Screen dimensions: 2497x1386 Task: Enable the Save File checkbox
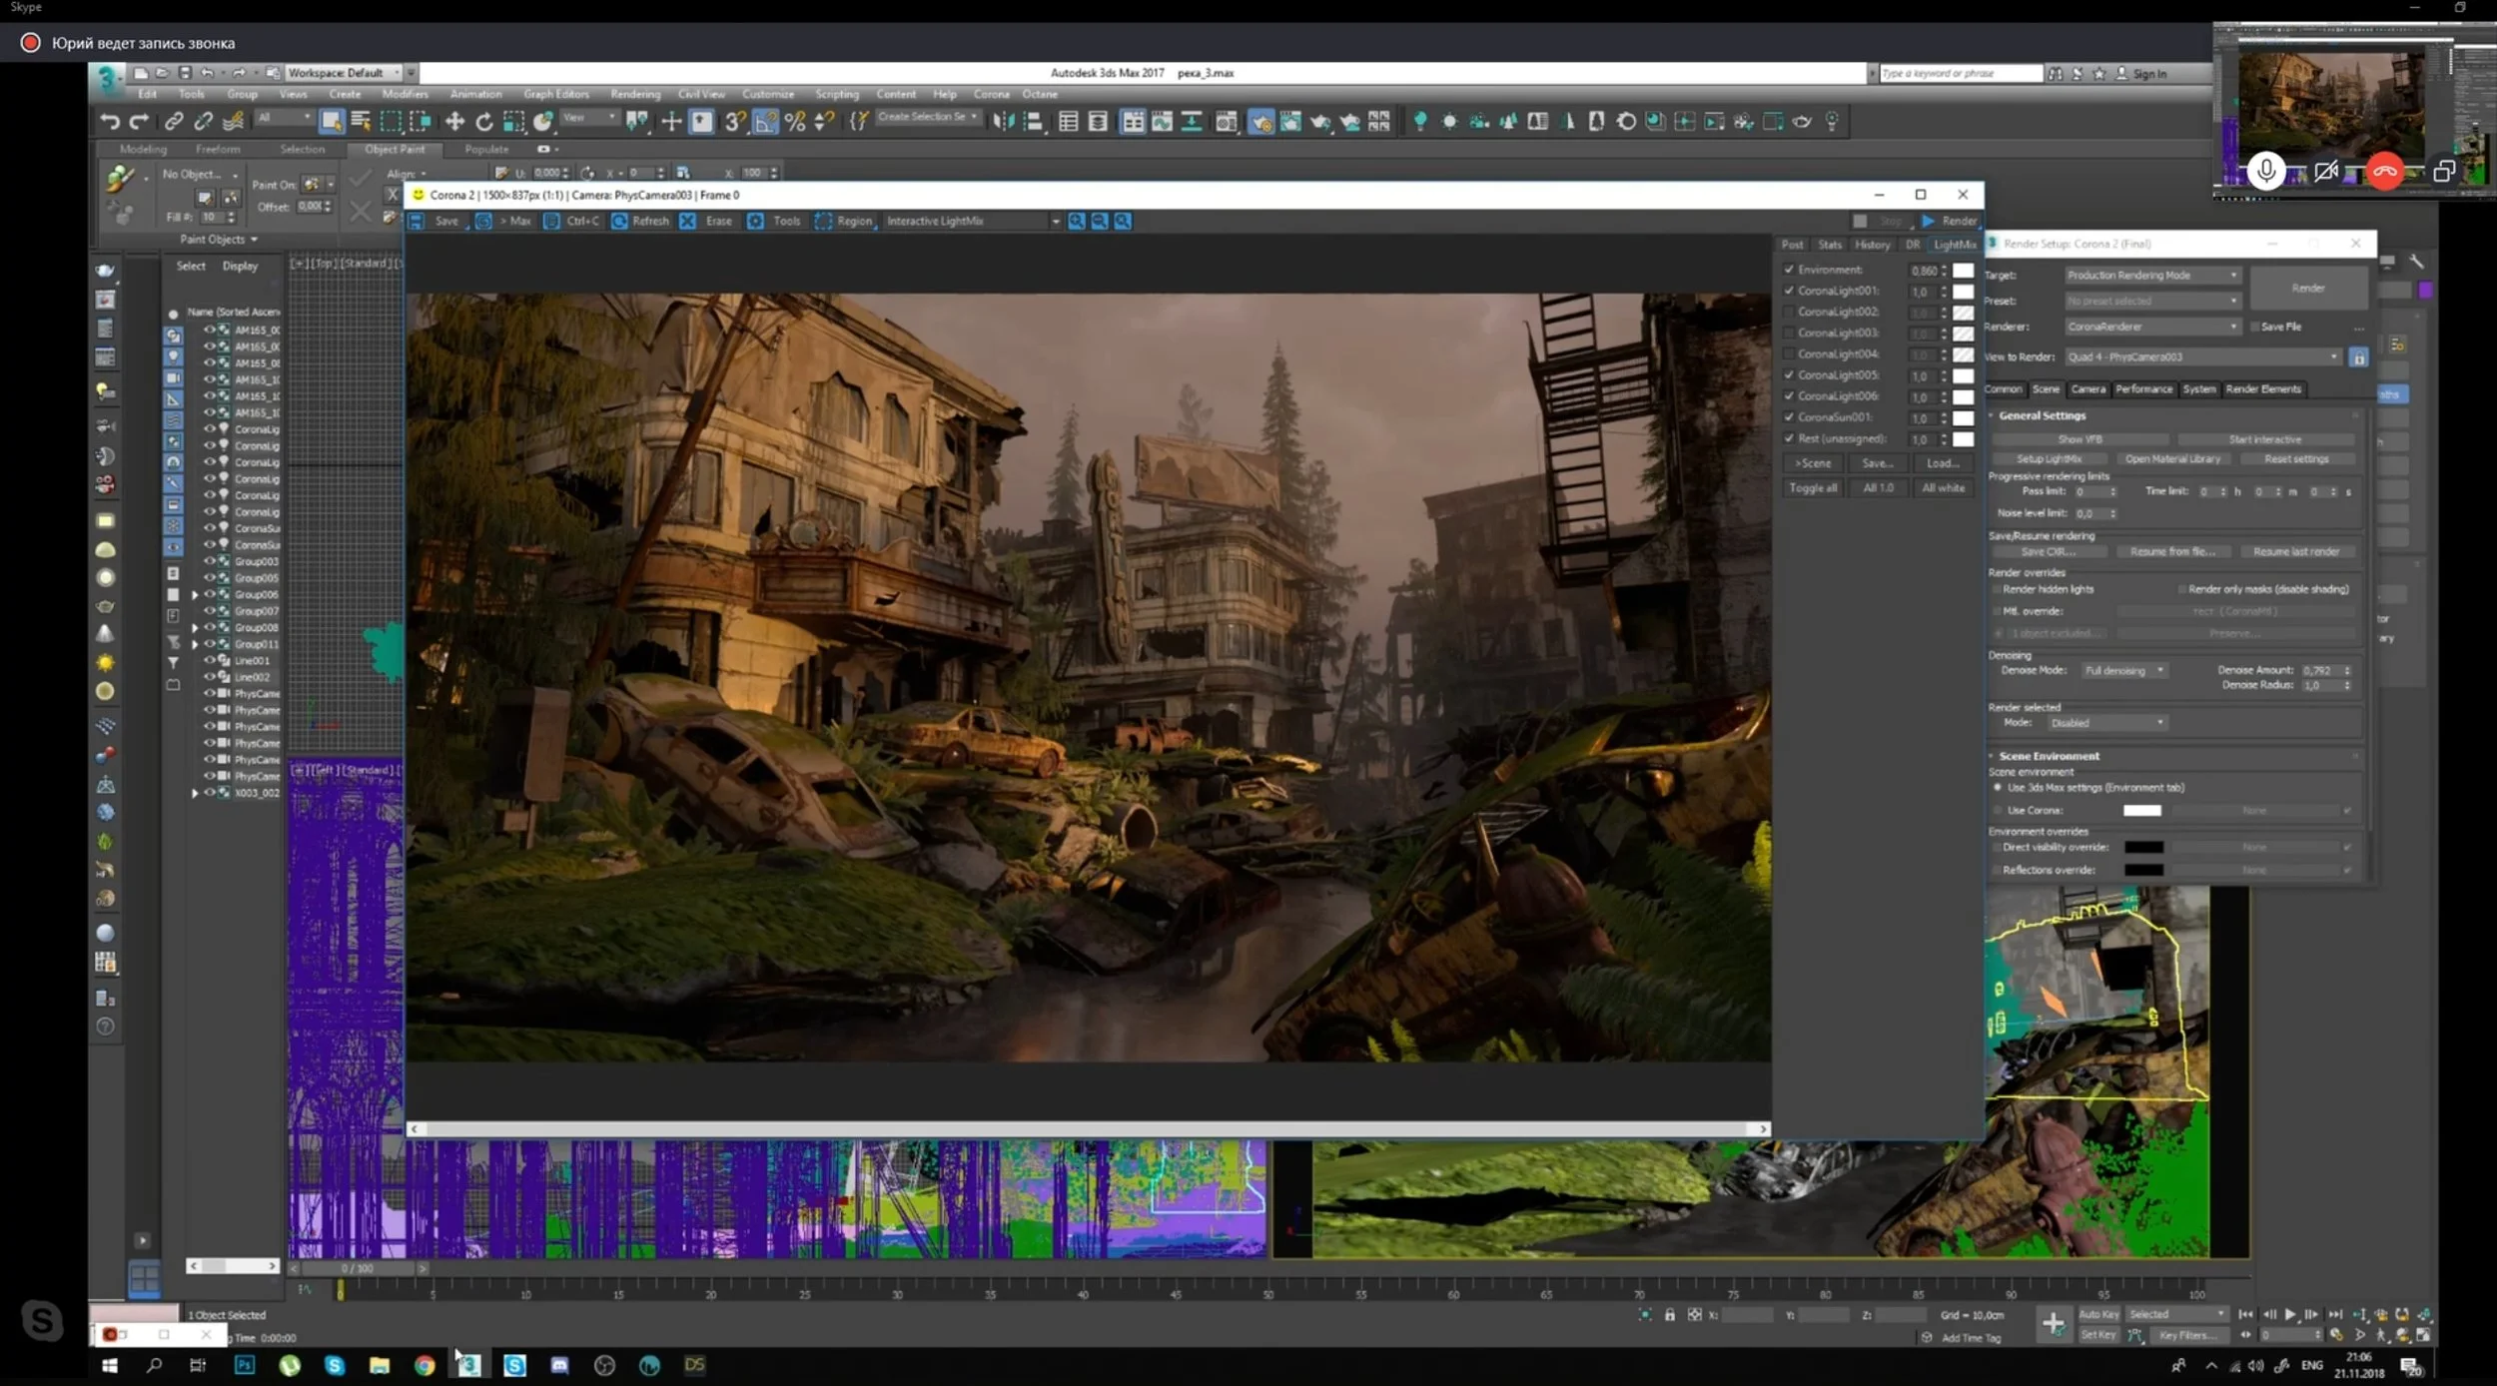click(x=2254, y=327)
